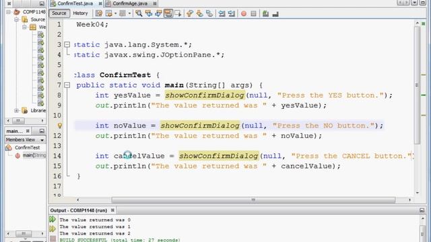This screenshot has height=242, width=431.
Task: Comment out the selected lines
Action: point(265,13)
